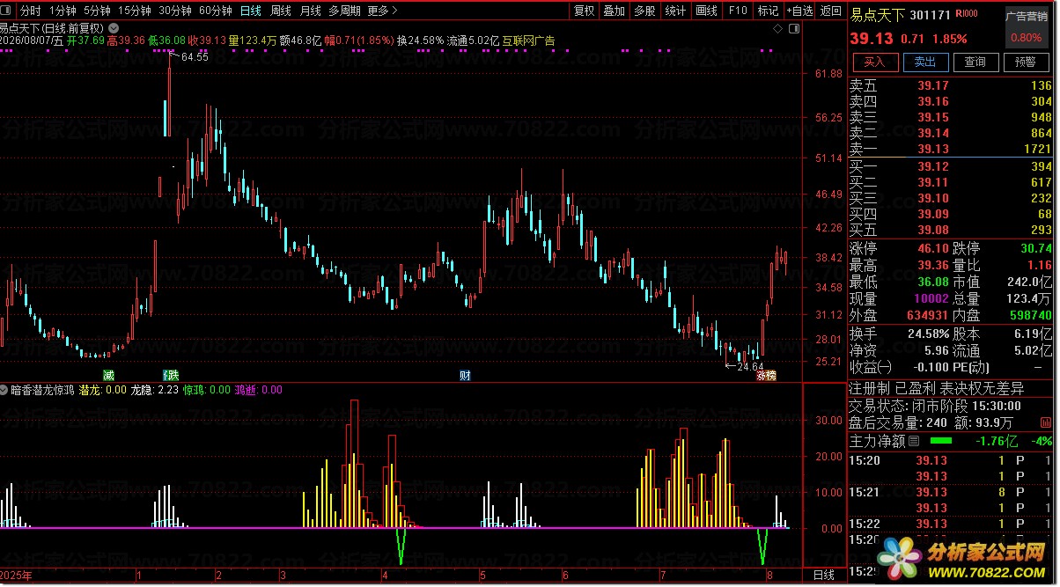Add stock via +自选 button

799,11
